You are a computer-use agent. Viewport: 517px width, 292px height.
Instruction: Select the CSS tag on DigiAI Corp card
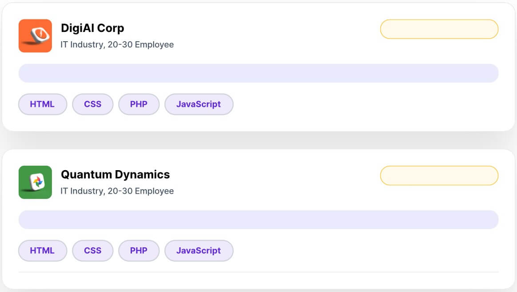[x=93, y=104]
